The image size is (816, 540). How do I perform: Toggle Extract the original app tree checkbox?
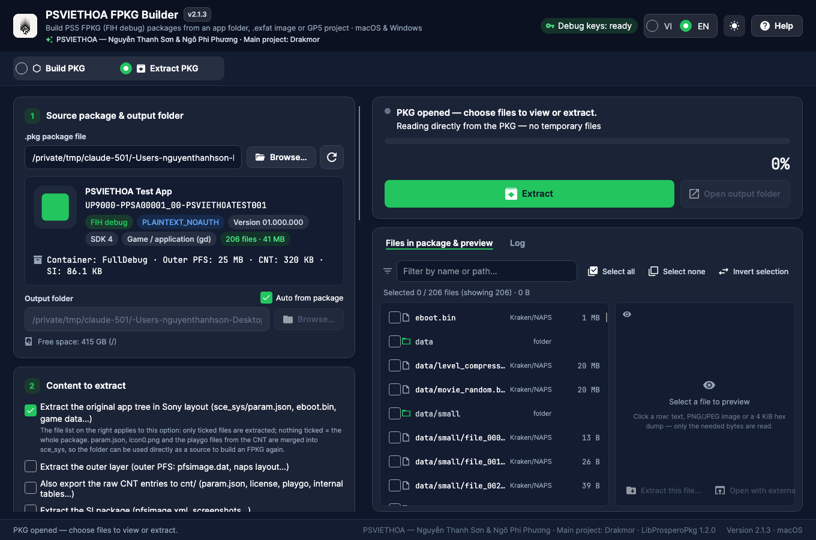pyautogui.click(x=31, y=410)
